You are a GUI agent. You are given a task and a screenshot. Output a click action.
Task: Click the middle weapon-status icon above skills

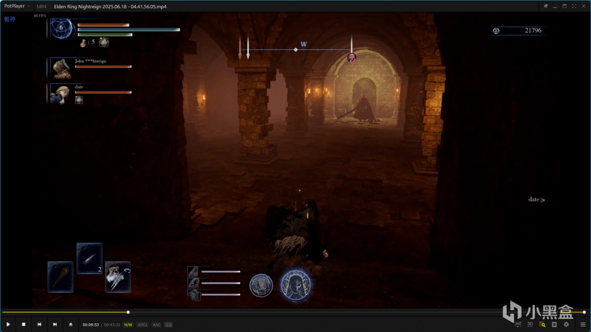[193, 283]
